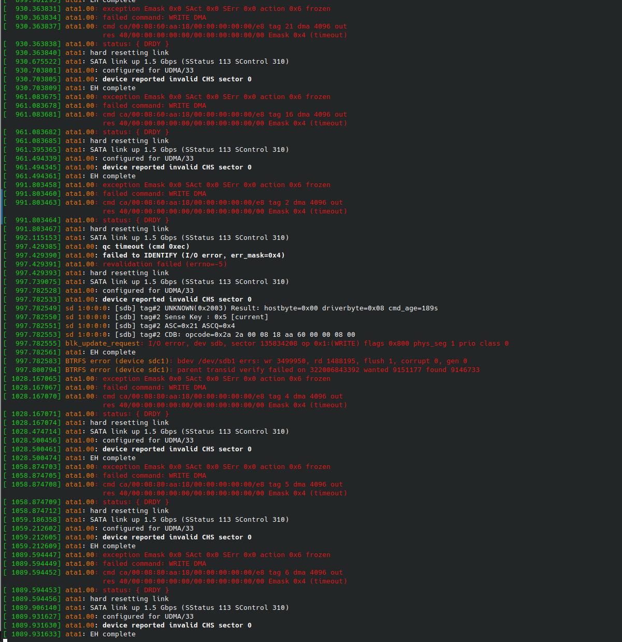Click cmd line with 'tag 5 dma'
The width and height of the screenshot is (622, 642).
223,484
